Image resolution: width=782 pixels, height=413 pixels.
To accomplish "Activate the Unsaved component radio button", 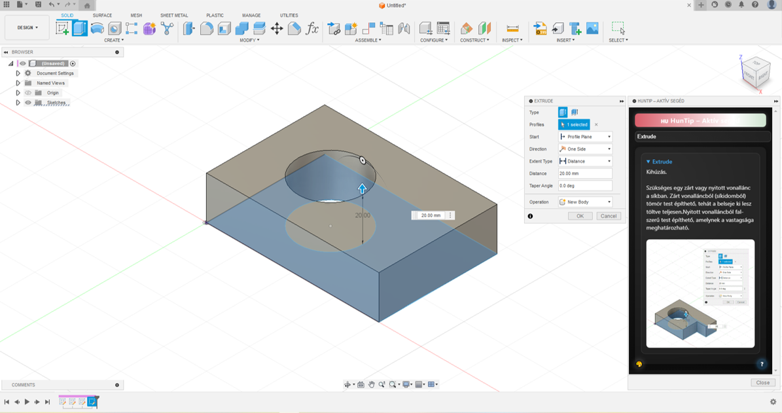I will tap(73, 63).
